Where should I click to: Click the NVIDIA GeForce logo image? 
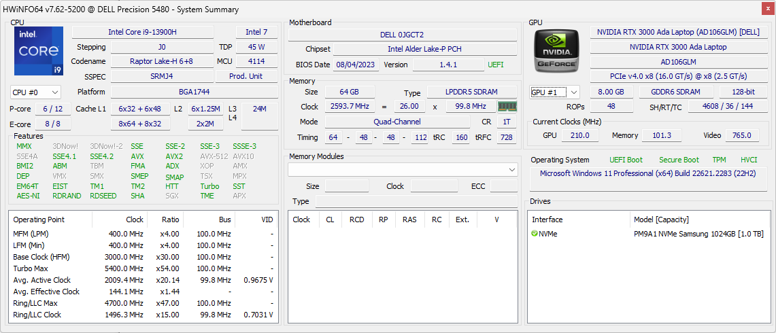pyautogui.click(x=557, y=50)
